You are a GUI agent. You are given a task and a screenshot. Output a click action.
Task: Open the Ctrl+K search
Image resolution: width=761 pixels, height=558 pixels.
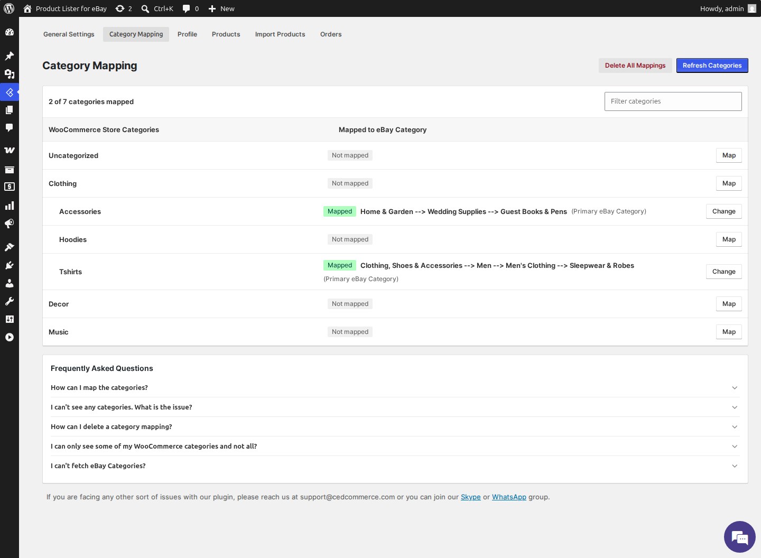[x=157, y=8]
